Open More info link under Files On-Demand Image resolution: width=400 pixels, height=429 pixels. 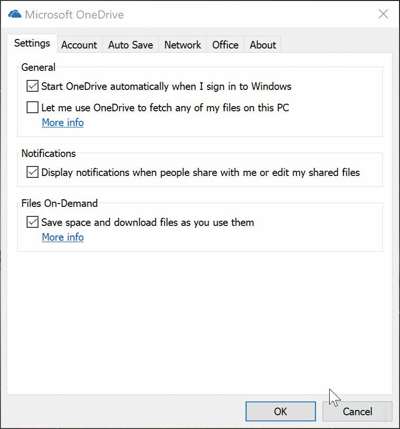tap(63, 237)
